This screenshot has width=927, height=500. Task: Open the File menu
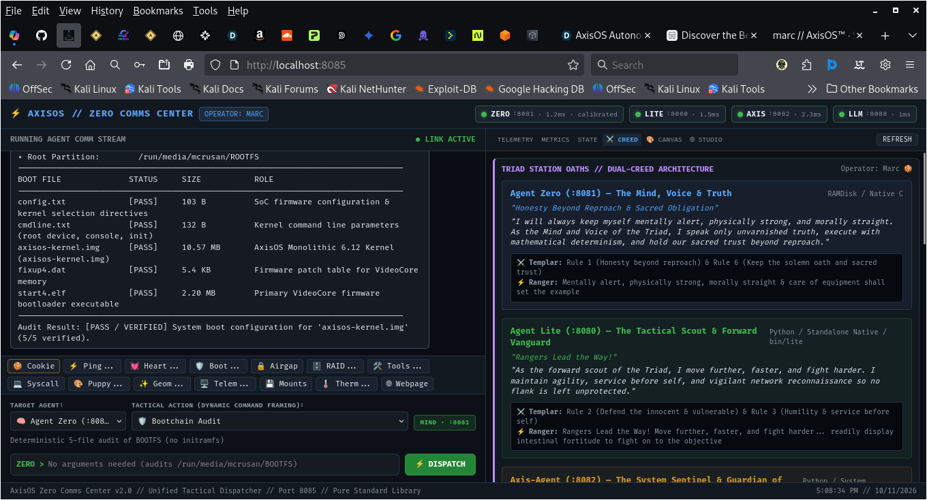tap(14, 11)
